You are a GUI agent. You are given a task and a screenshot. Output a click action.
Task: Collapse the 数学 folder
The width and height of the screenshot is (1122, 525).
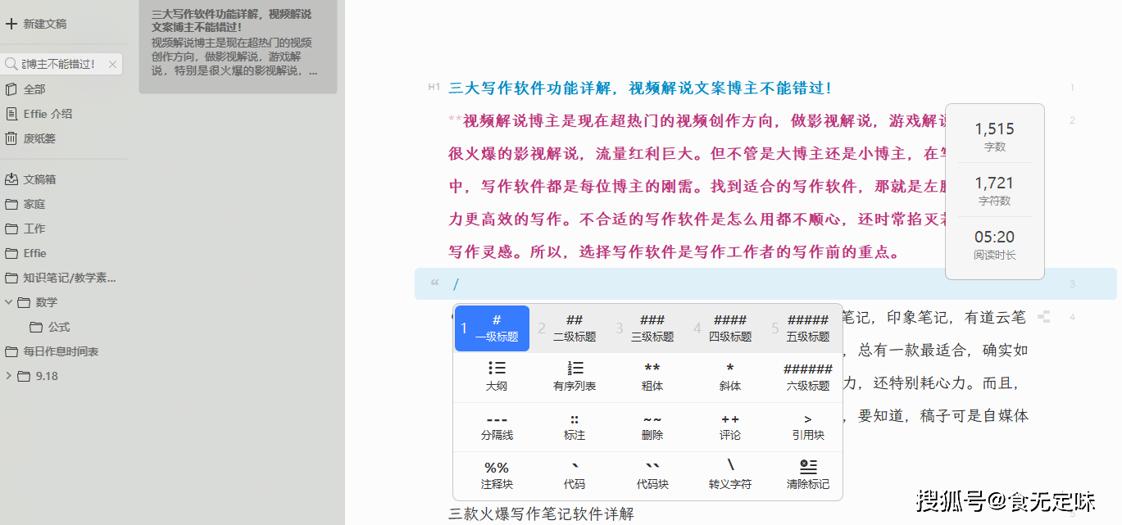9,302
